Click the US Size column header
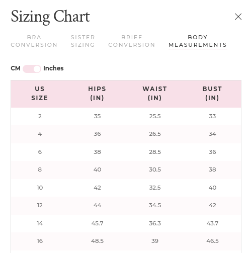 coord(40,94)
